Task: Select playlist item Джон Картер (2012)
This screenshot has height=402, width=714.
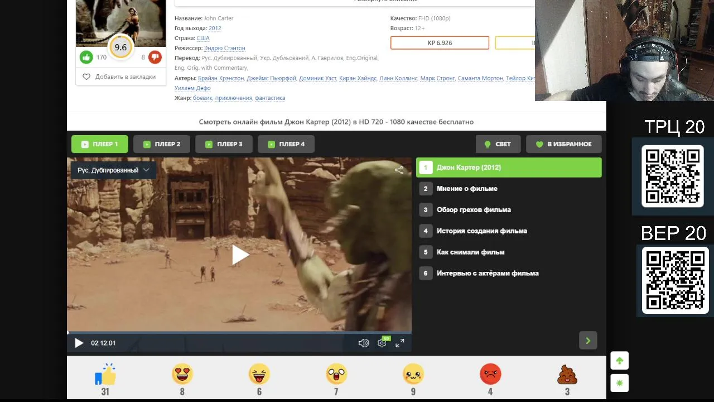Action: tap(509, 167)
